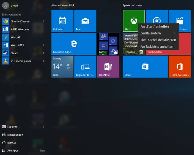Screen dimensions: 194x155
Task: Choose 'An Taskleiste anheften' menu entry
Action: (158, 46)
